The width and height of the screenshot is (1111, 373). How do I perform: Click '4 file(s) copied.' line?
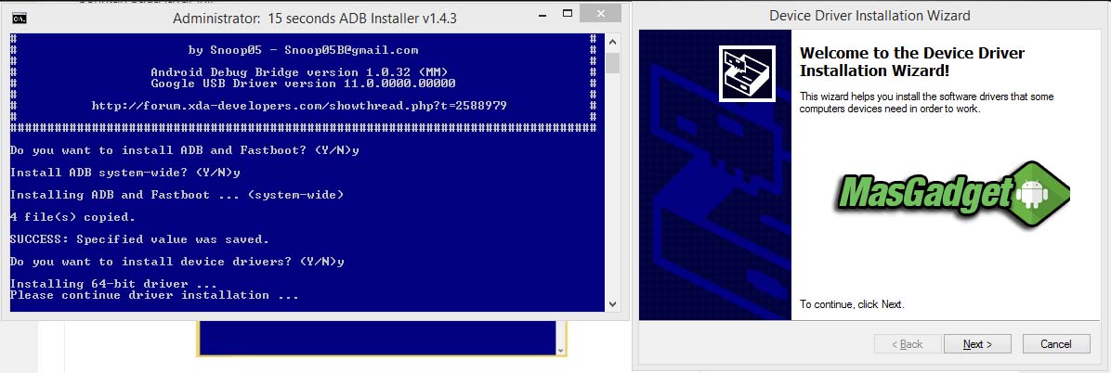(73, 216)
